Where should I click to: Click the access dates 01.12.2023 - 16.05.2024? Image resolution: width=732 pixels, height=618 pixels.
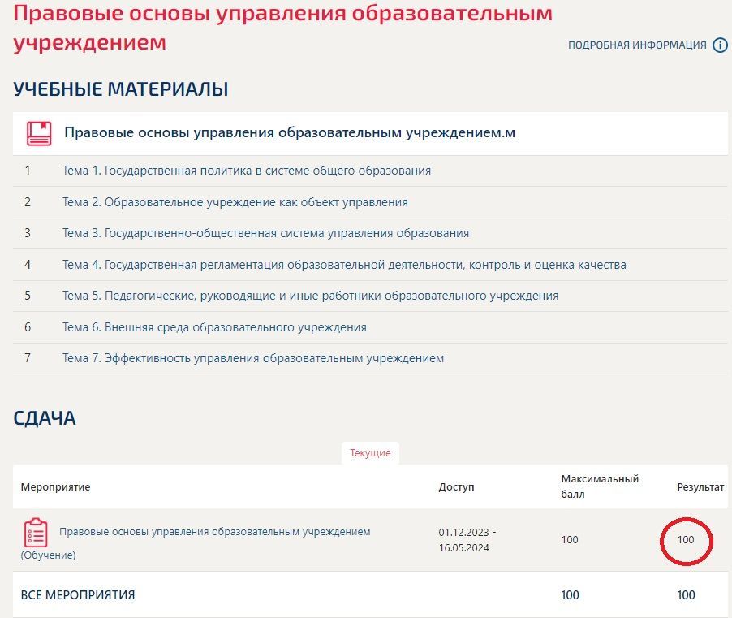[x=467, y=540]
